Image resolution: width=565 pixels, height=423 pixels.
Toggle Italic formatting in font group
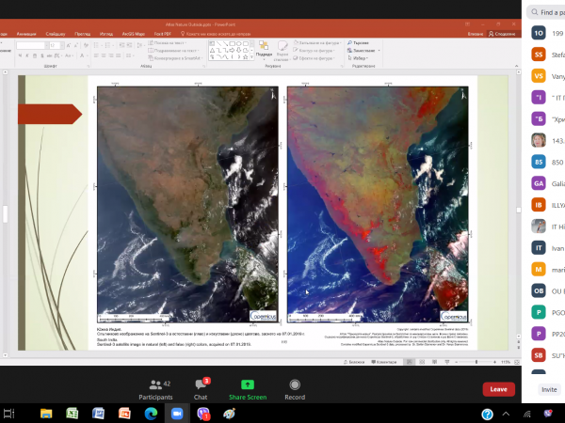tap(27, 55)
